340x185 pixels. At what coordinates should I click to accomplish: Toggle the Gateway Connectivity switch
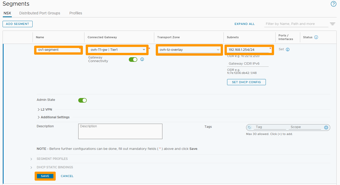(133, 60)
